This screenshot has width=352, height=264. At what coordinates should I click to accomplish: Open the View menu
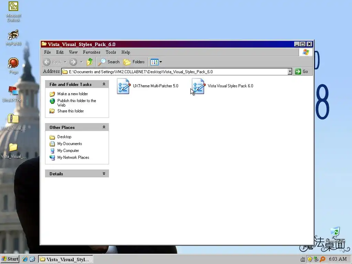tap(73, 52)
